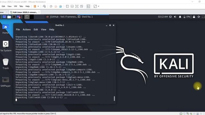Click the 02:12 AM clock in the panel

[x=163, y=17]
